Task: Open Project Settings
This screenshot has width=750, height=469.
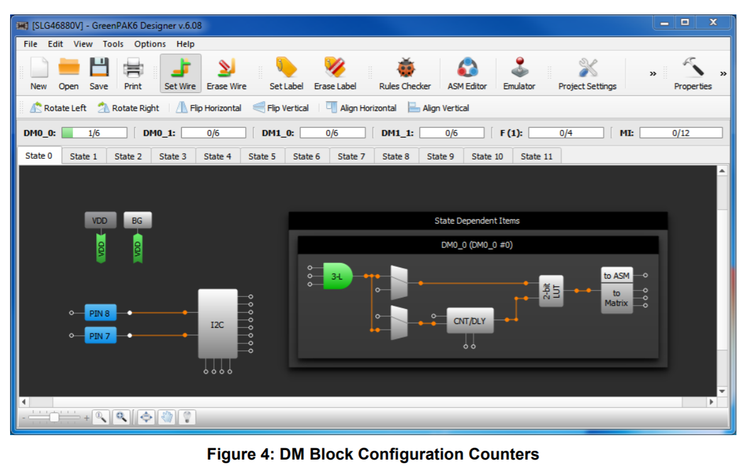Action: 587,73
